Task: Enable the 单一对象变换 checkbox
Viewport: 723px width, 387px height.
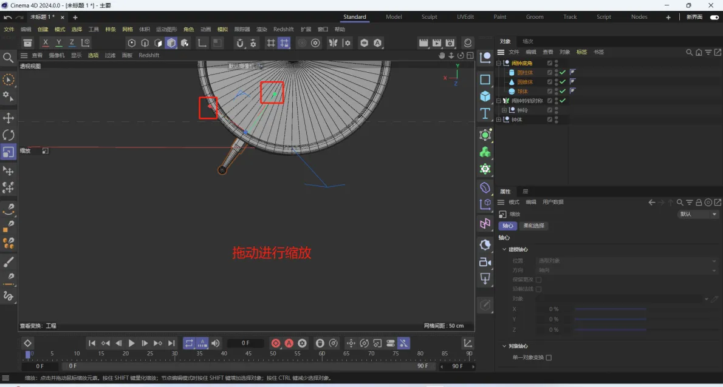Action: coord(549,357)
